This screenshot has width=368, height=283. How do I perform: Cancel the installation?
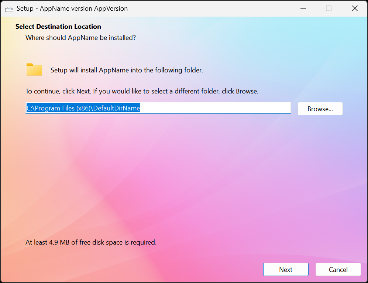point(338,270)
